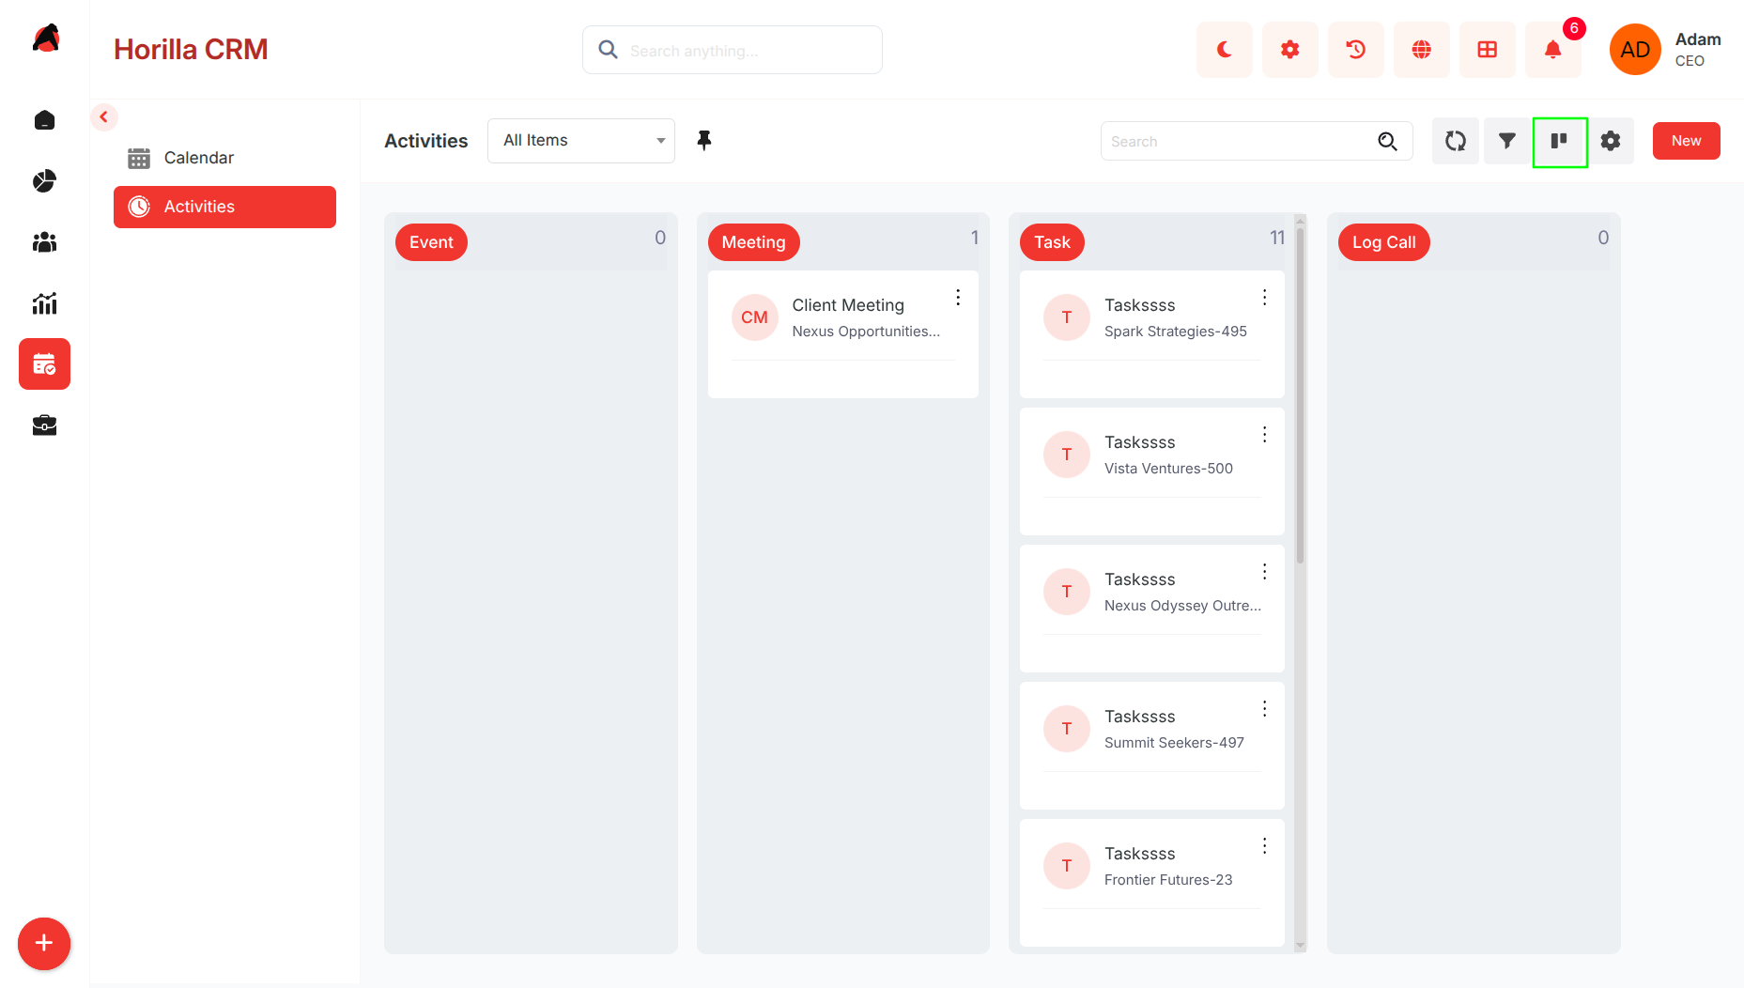Click the global Search anything field
Image resolution: width=1744 pixels, height=988 pixels.
tap(733, 50)
